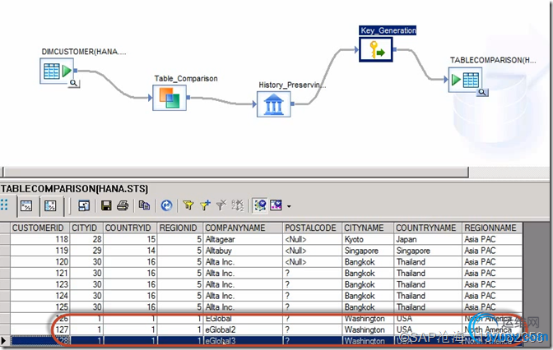The height and width of the screenshot is (350, 553).
Task: Click the Table_Comparison label
Action: point(186,79)
